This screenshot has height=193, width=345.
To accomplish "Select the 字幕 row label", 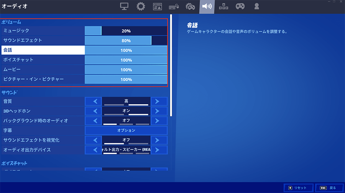I will point(43,130).
